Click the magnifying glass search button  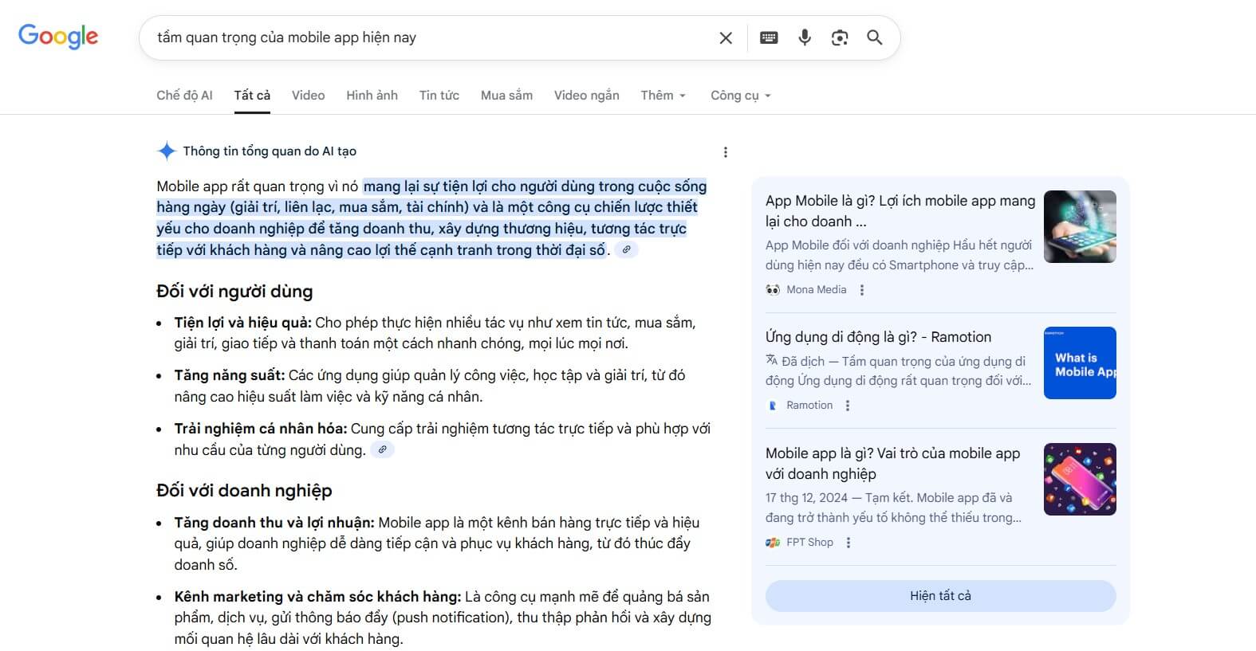click(x=875, y=37)
